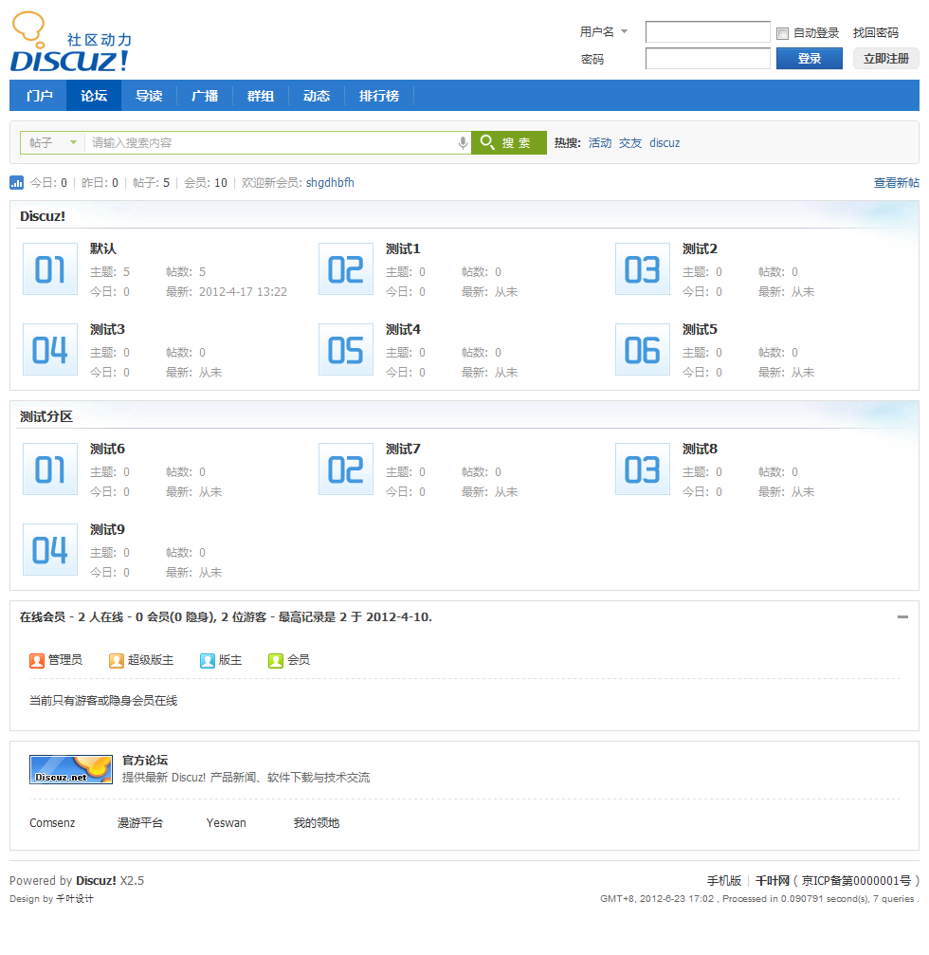The height and width of the screenshot is (955, 929).
Task: Click the 找回密码 link
Action: click(x=875, y=33)
